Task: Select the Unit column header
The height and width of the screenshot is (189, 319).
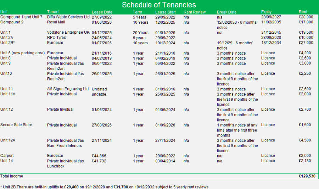Action: coord(4,12)
